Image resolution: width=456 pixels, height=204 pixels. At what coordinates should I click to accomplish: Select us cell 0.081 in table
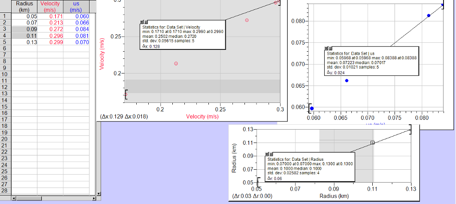76,36
